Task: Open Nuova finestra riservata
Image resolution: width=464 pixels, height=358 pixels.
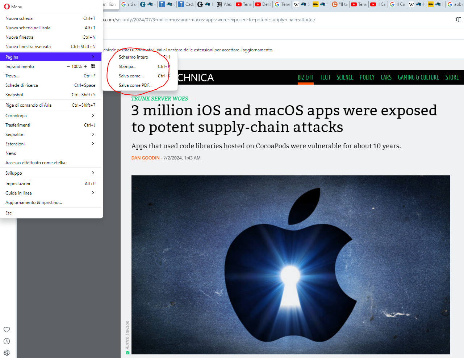Action: tap(51, 47)
